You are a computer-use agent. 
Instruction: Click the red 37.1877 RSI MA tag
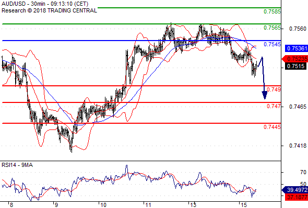297,197
